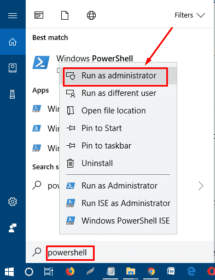
Task: Choose Uninstall from context menu
Action: pyautogui.click(x=118, y=163)
